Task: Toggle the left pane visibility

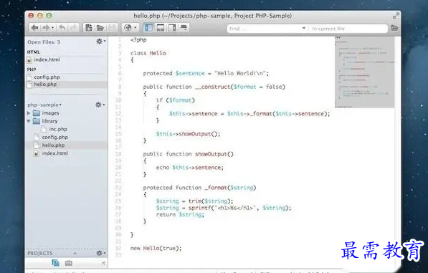Action: point(148,28)
